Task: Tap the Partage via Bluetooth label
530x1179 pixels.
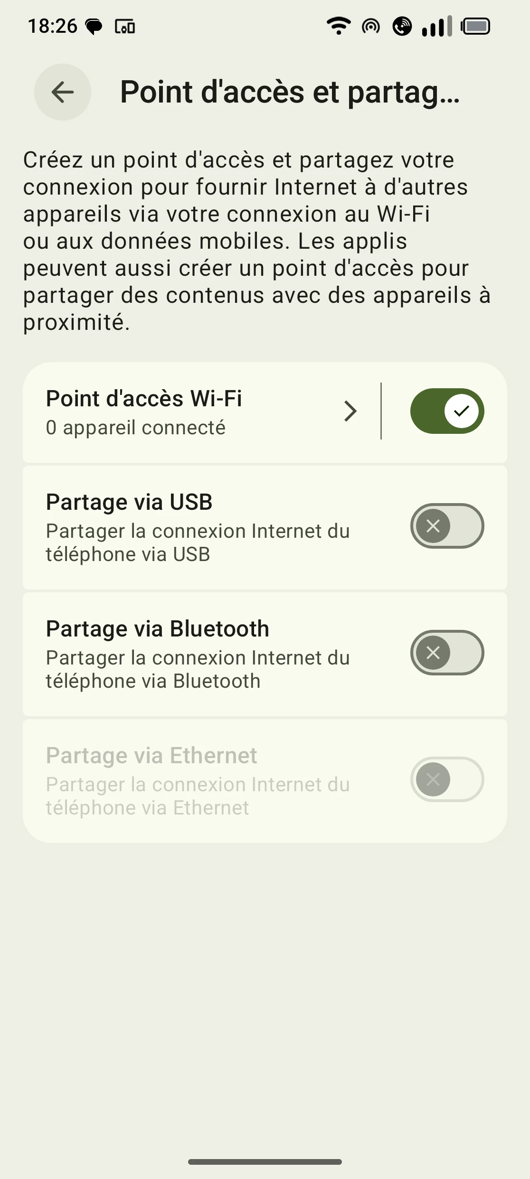Action: tap(158, 629)
